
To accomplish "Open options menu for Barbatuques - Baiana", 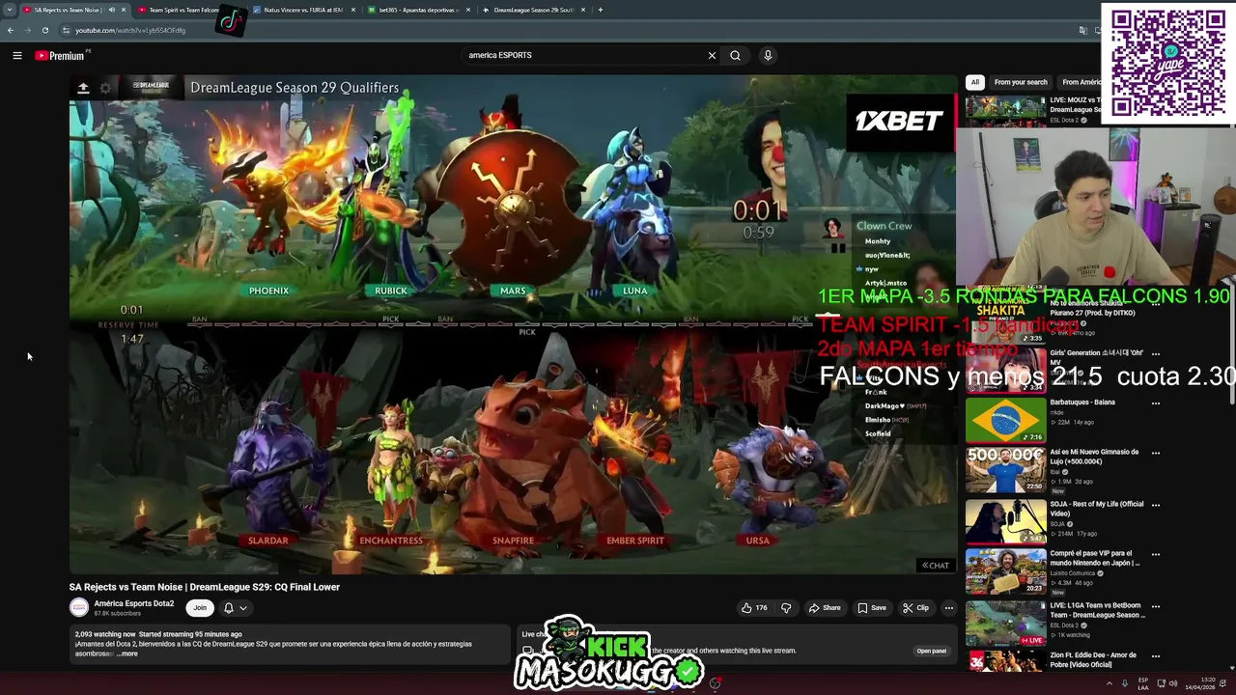I will [x=1156, y=403].
